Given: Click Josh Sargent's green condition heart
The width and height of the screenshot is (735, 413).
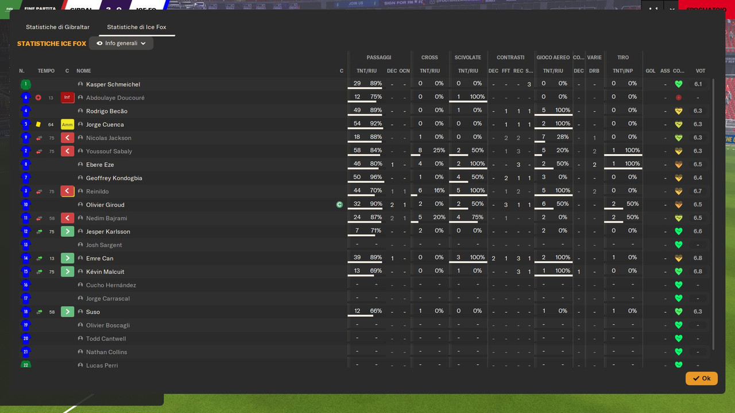Looking at the screenshot, I should point(678,245).
